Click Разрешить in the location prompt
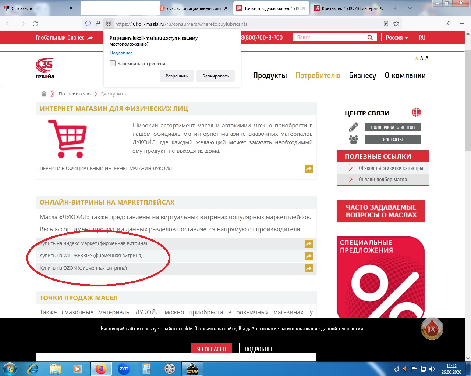Screen dimensions: 471x376 click(177, 76)
